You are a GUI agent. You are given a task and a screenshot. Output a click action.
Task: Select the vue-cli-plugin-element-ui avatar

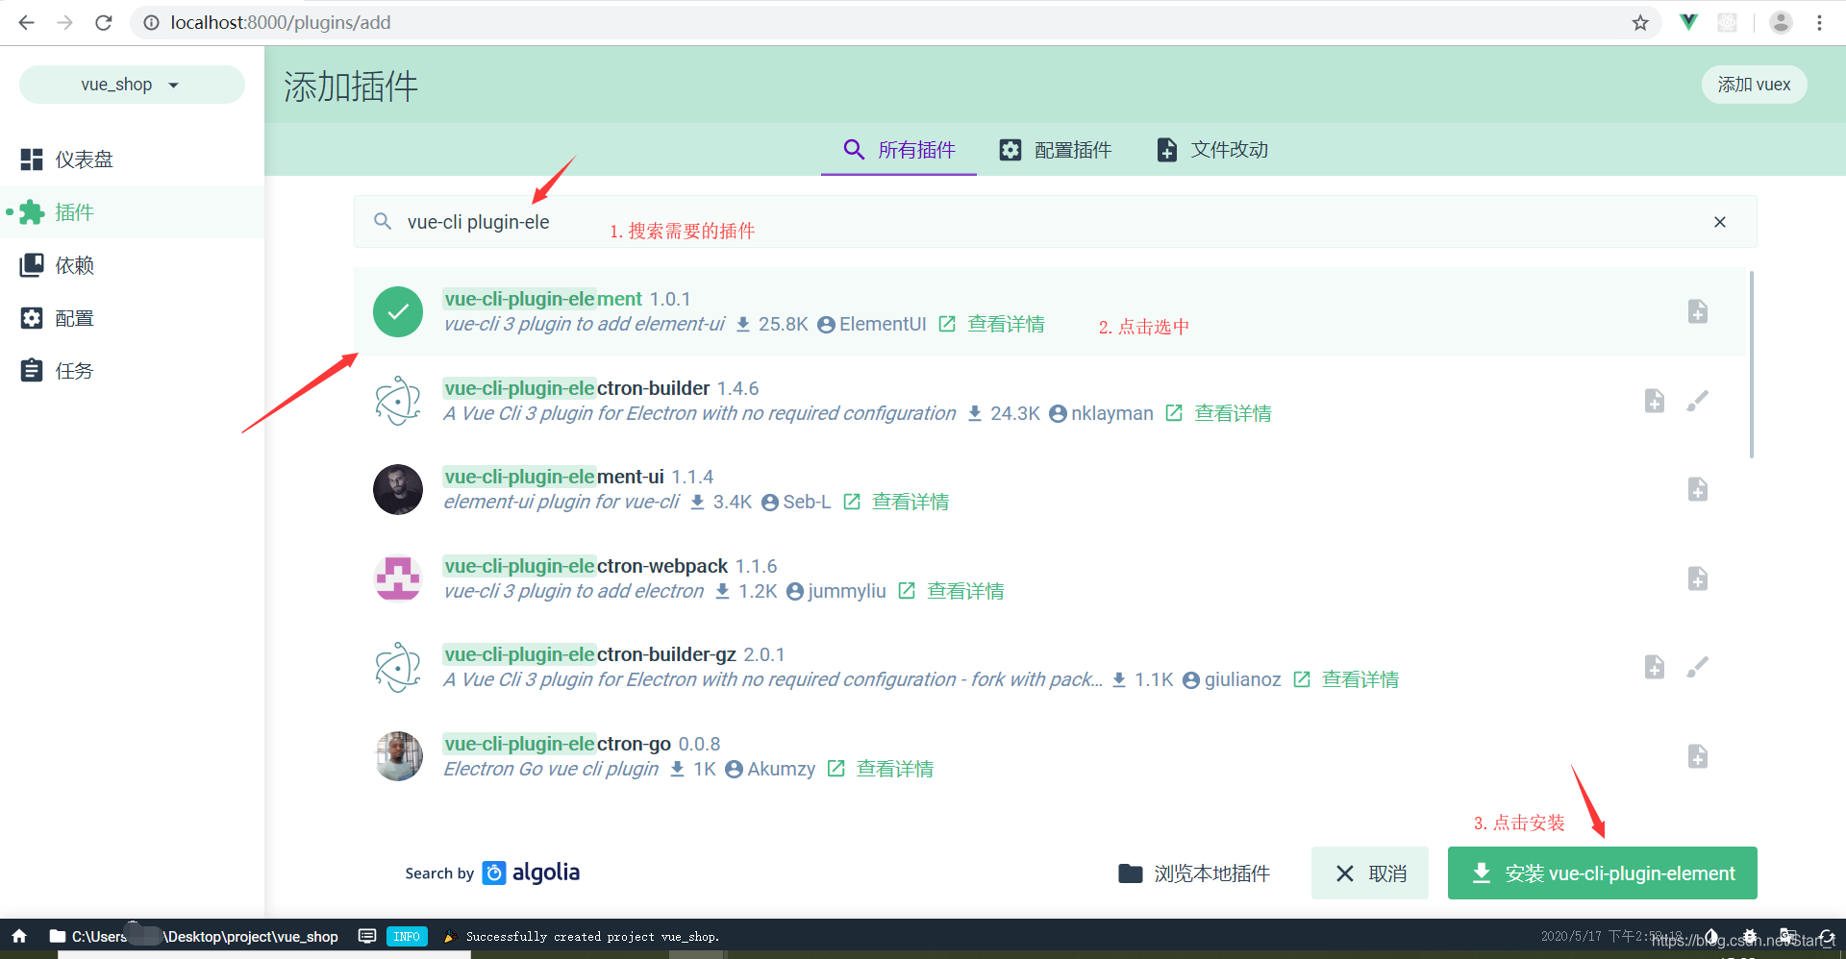(x=398, y=490)
